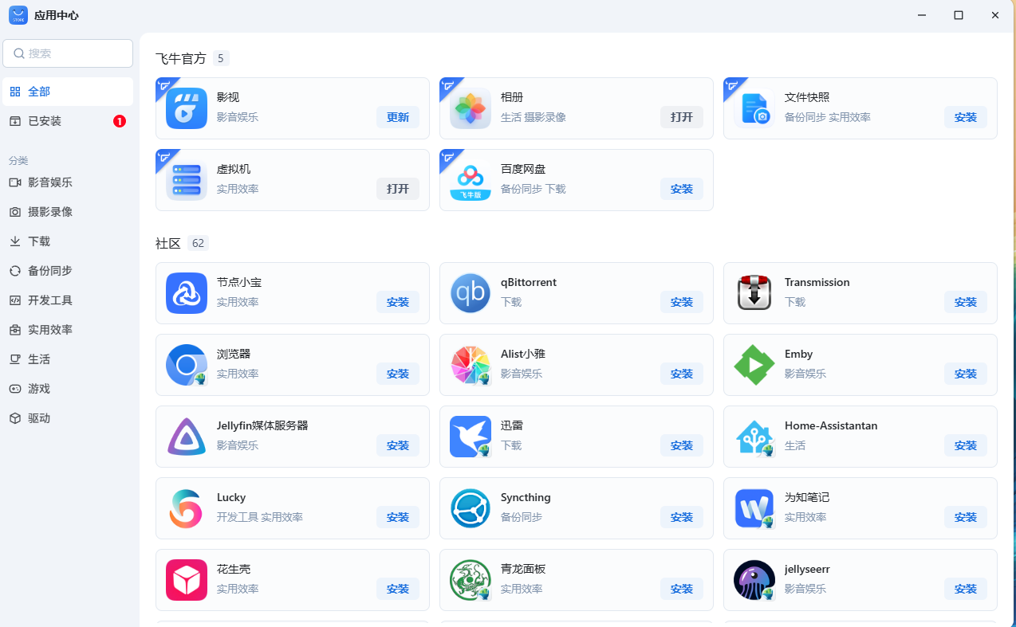Click the 浏览器 app icon
Viewport: 1016px width, 627px height.
tap(187, 365)
